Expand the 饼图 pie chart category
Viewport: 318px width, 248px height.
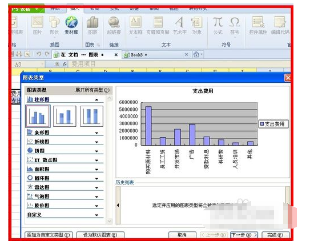(x=65, y=151)
